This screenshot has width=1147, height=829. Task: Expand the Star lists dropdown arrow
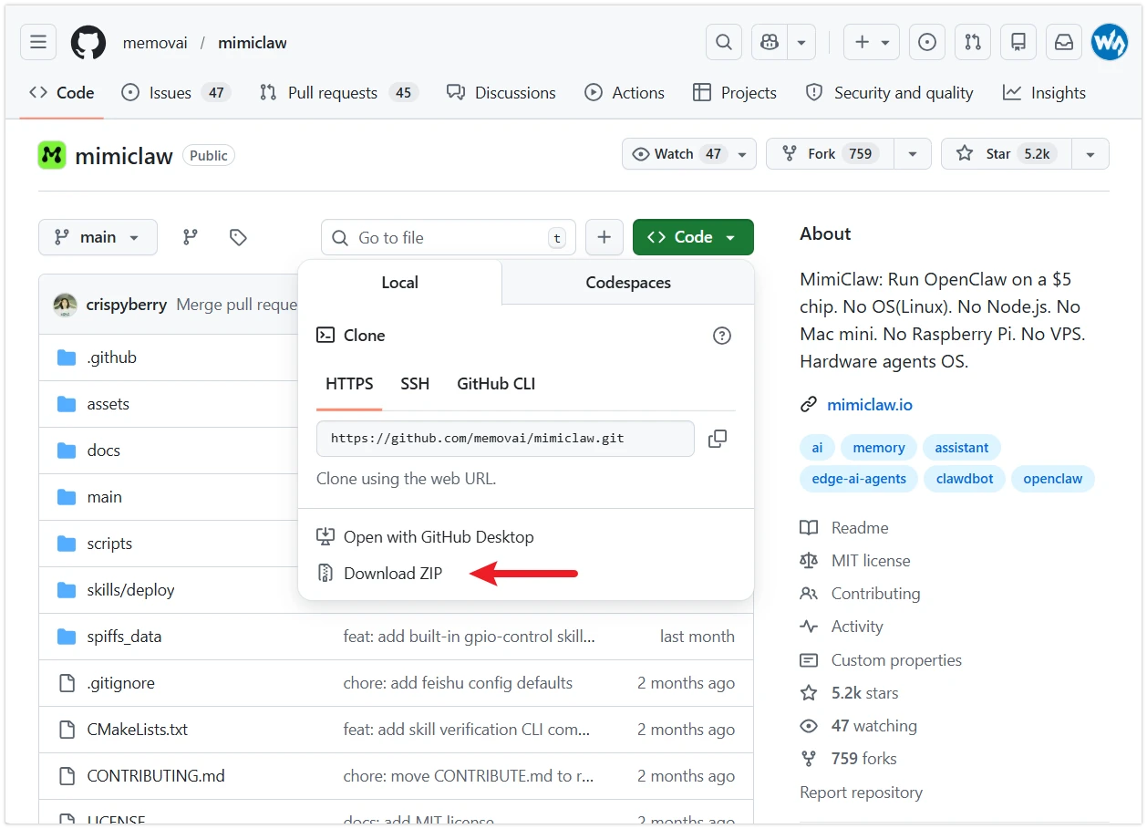pos(1090,154)
